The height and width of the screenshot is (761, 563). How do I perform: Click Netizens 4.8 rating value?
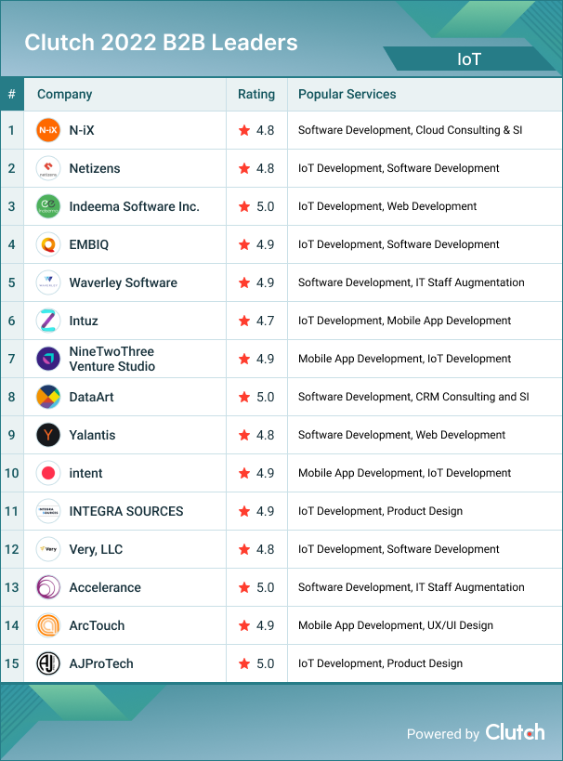tap(265, 168)
